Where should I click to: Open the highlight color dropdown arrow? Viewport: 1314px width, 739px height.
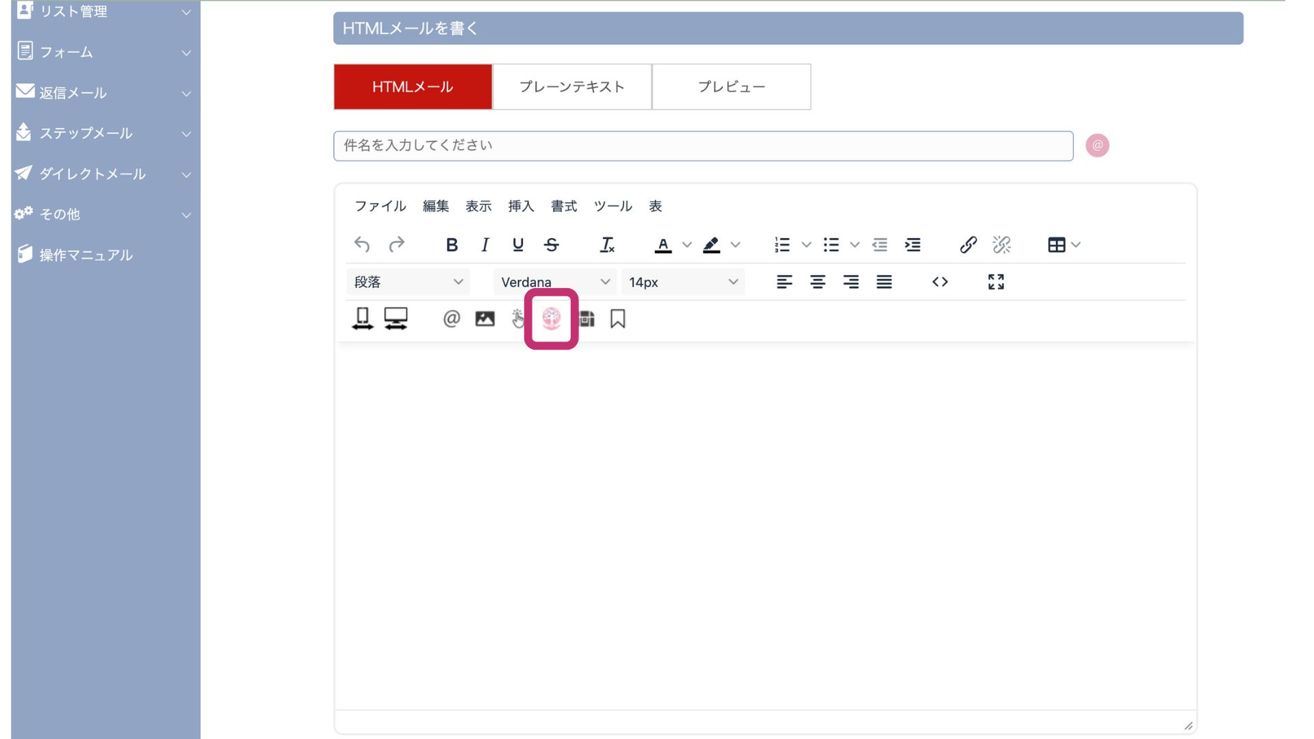[x=736, y=244]
